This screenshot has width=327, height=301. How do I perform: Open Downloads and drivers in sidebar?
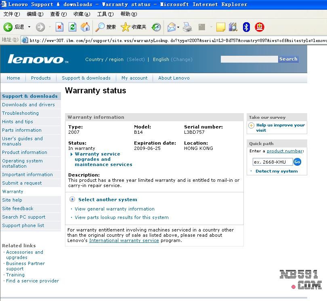tap(28, 105)
